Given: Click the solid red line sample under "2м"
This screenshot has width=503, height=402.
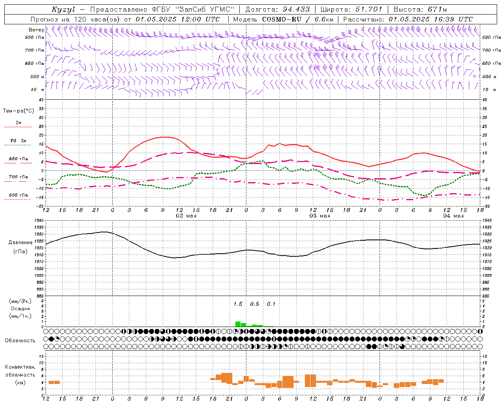Looking at the screenshot, I should click(18, 127).
